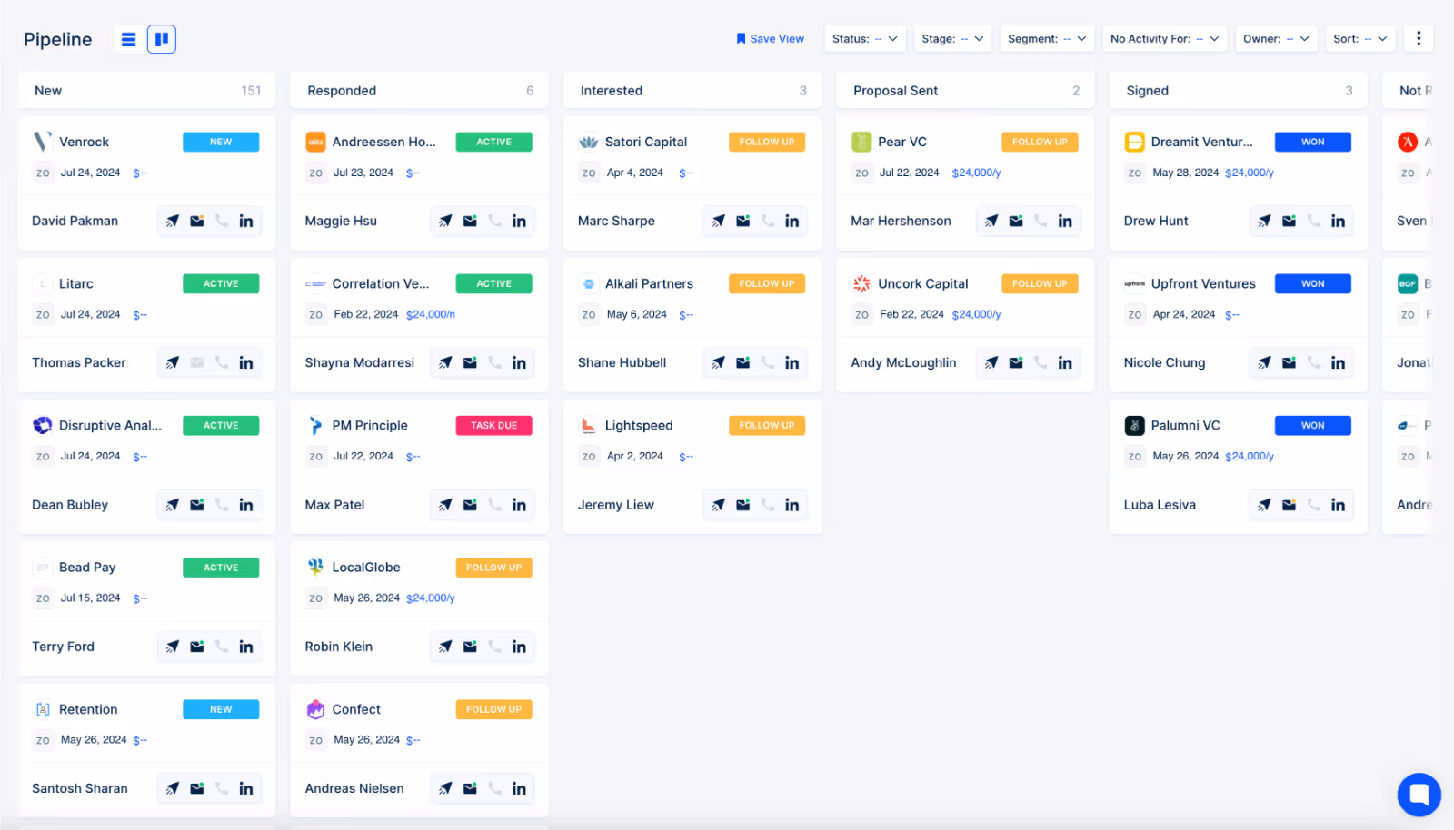Select the New column header
The image size is (1454, 830).
click(x=147, y=91)
